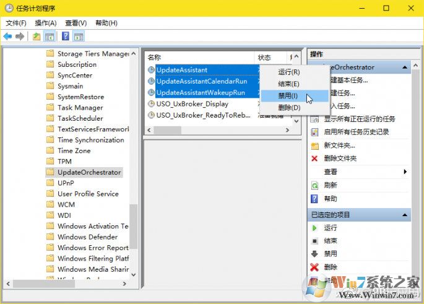Screen dimensions: 424x304
Task: Collapse the Selected items (已选定的项目) section
Action: click(405, 215)
